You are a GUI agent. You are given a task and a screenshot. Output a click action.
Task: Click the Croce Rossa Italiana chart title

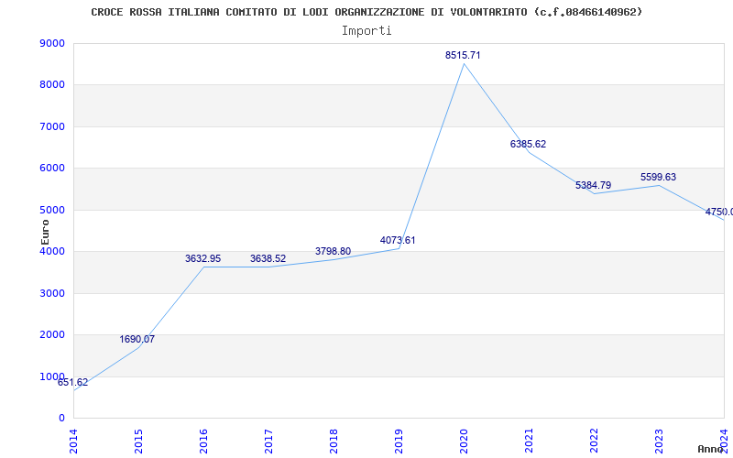click(366, 12)
